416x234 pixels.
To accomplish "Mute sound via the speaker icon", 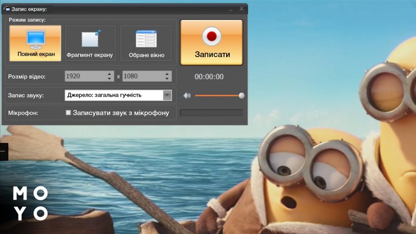I will pyautogui.click(x=187, y=96).
